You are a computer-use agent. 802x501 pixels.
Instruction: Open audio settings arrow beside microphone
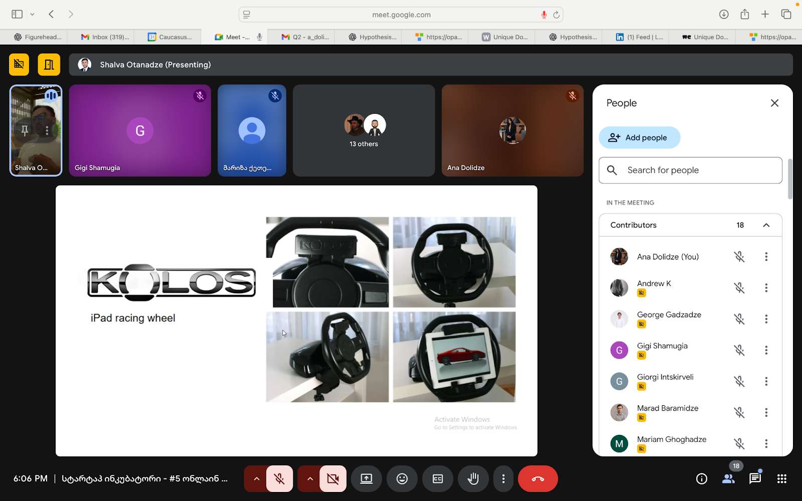pos(256,479)
